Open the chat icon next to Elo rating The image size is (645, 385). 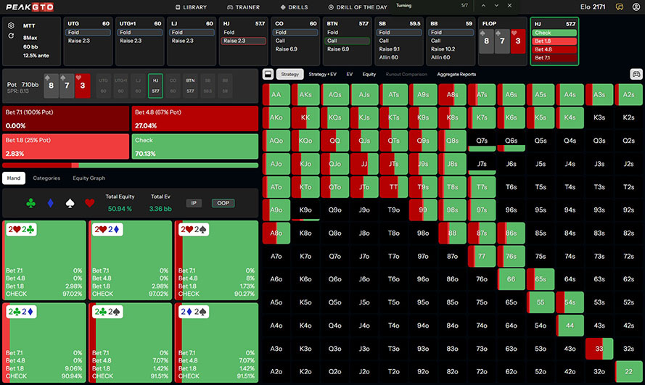click(x=619, y=7)
